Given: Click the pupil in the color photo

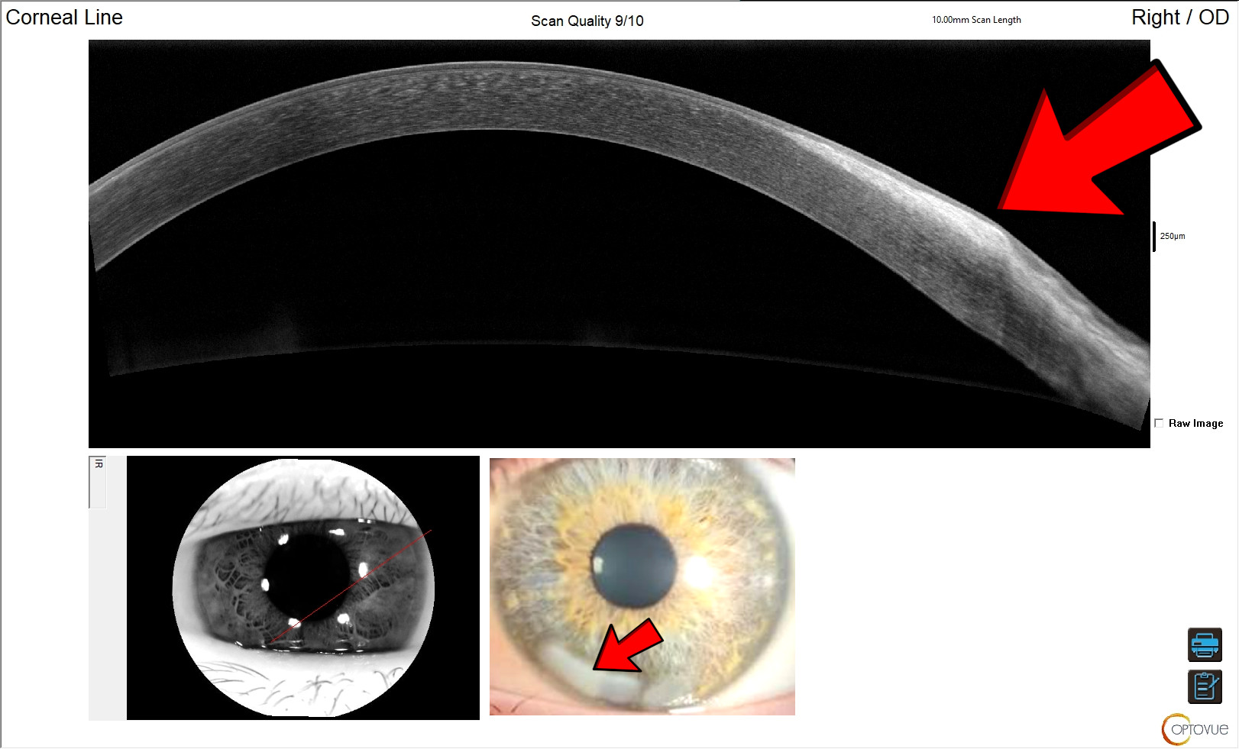Looking at the screenshot, I should [x=634, y=566].
